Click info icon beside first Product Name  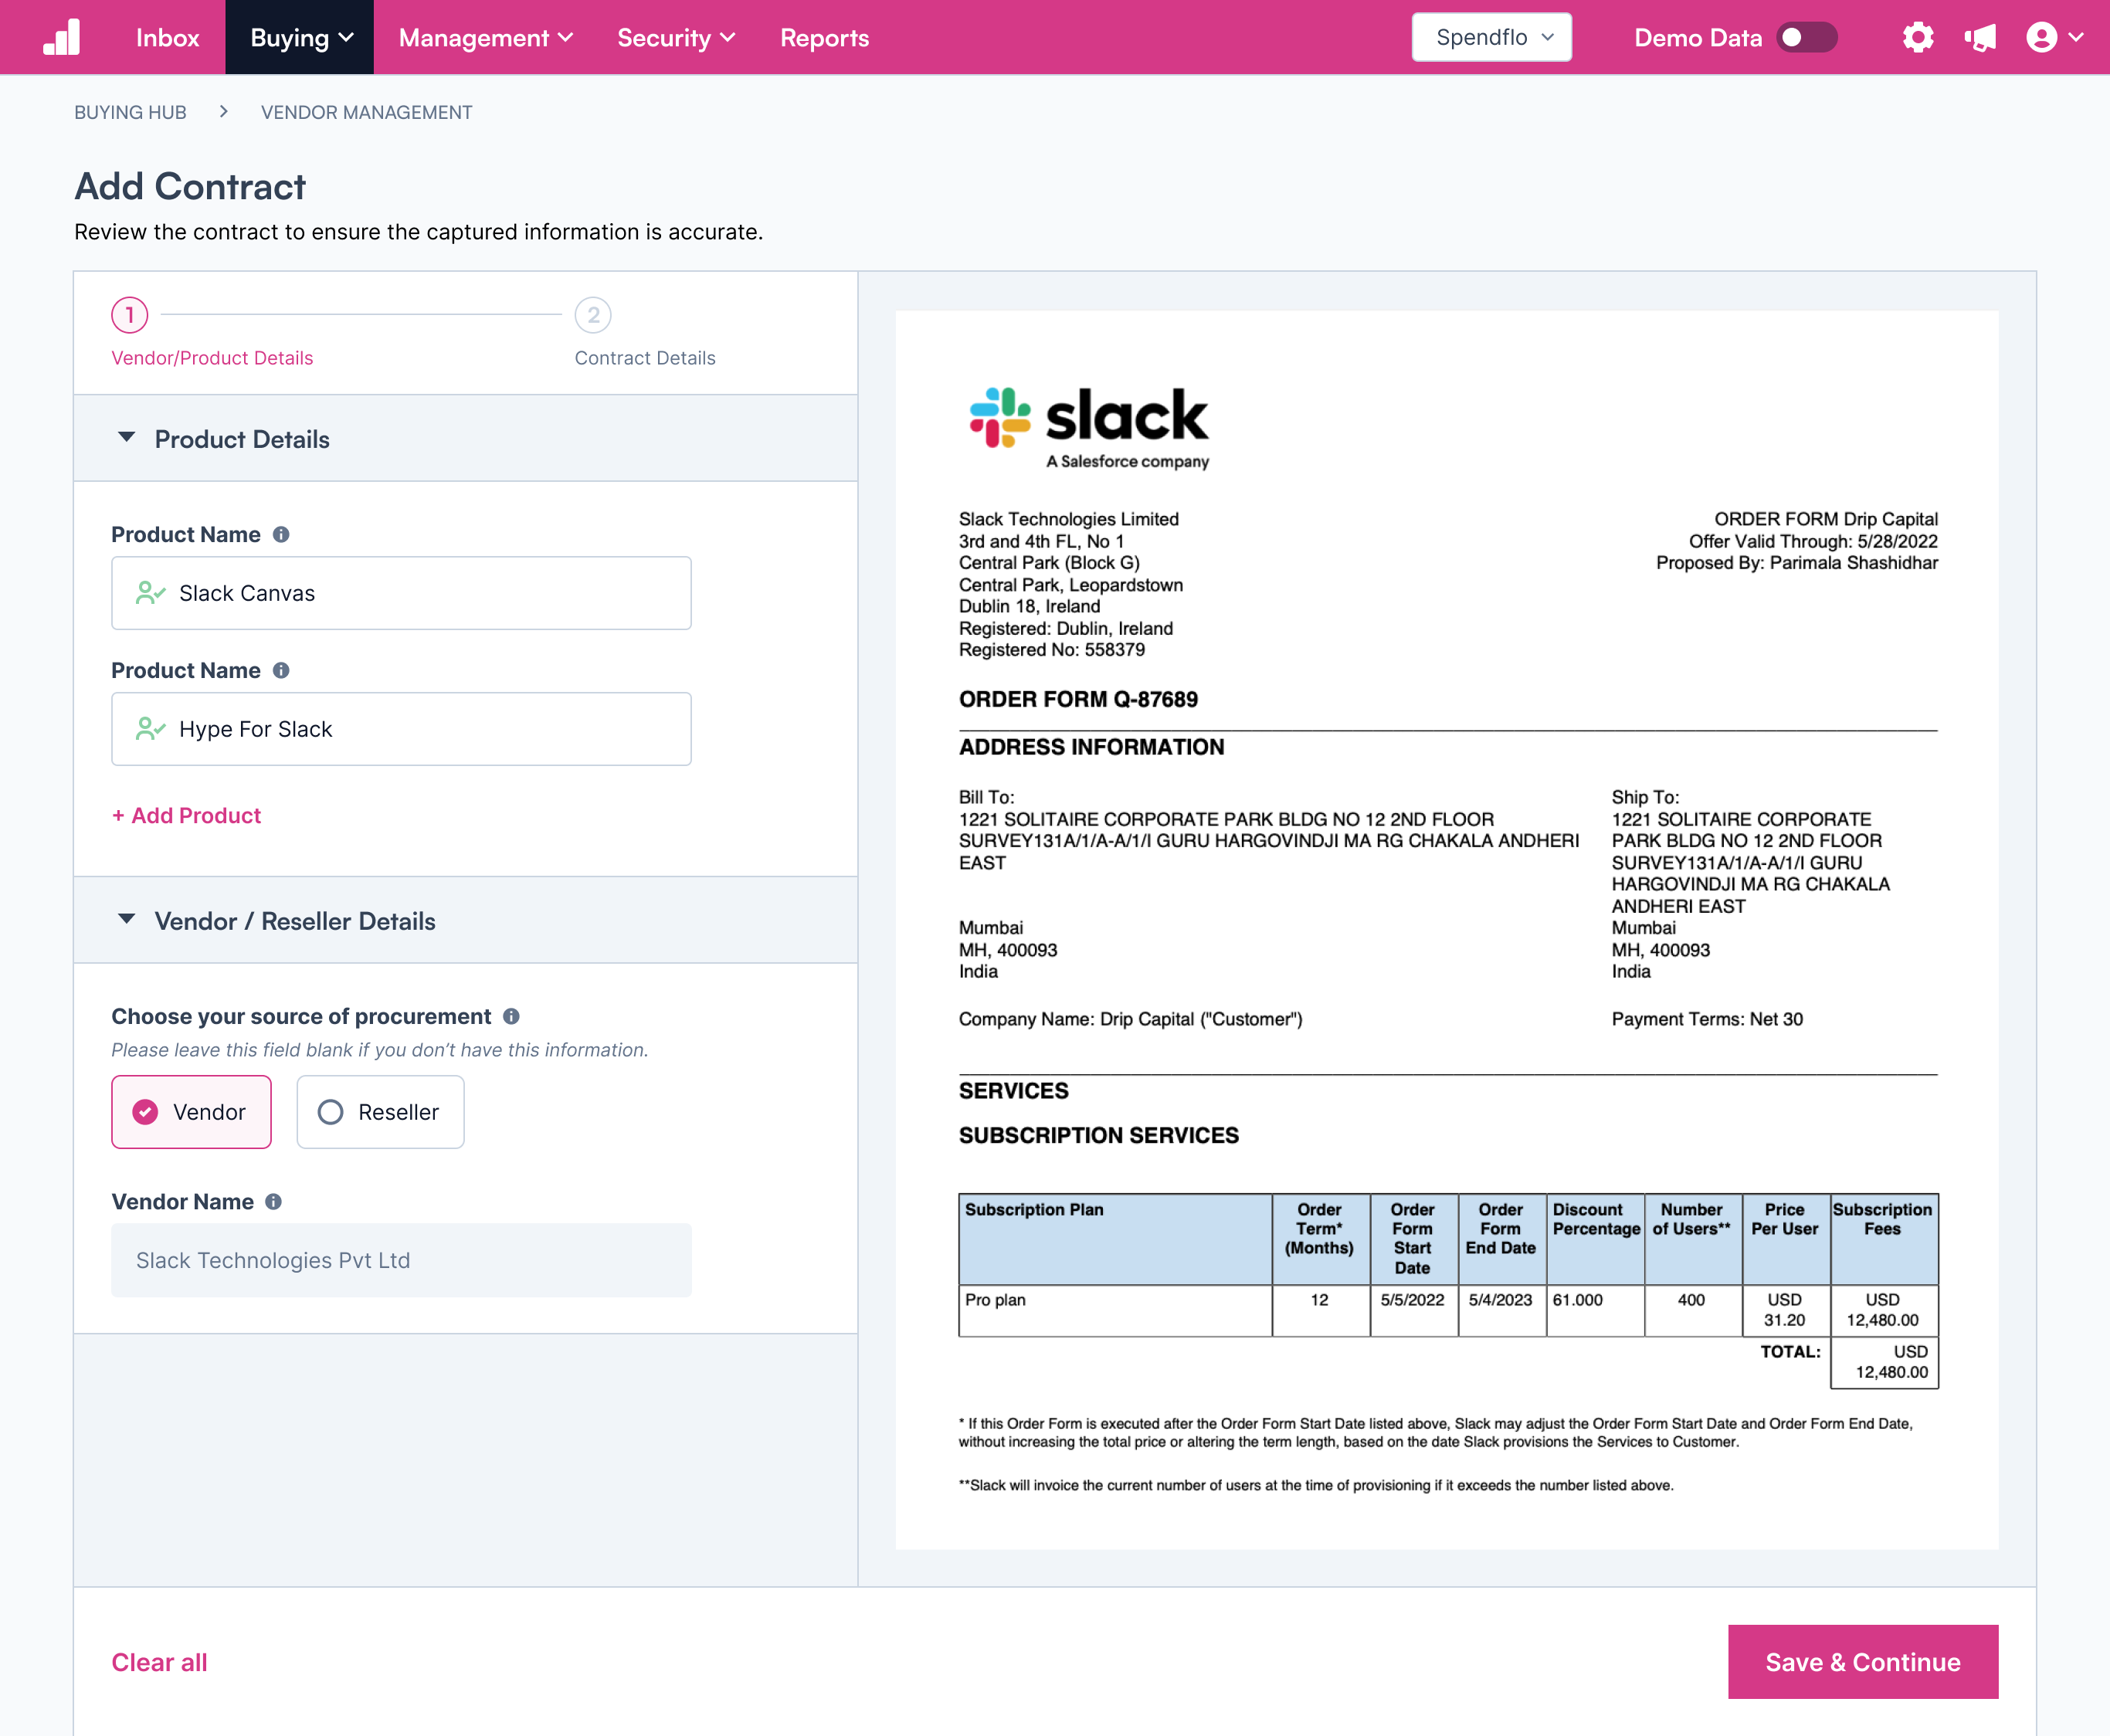point(281,535)
